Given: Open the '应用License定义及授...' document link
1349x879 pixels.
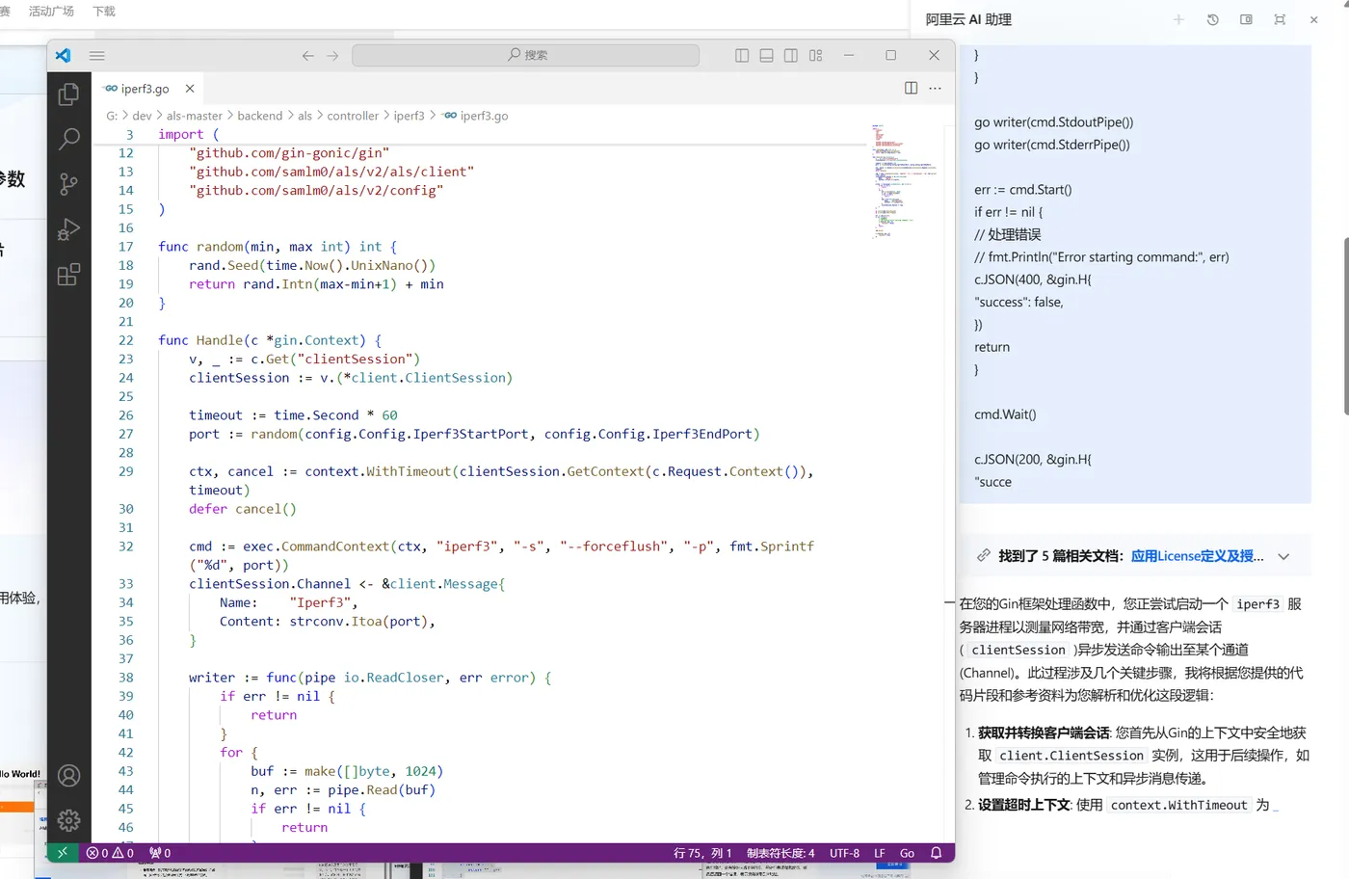Looking at the screenshot, I should [x=1197, y=556].
